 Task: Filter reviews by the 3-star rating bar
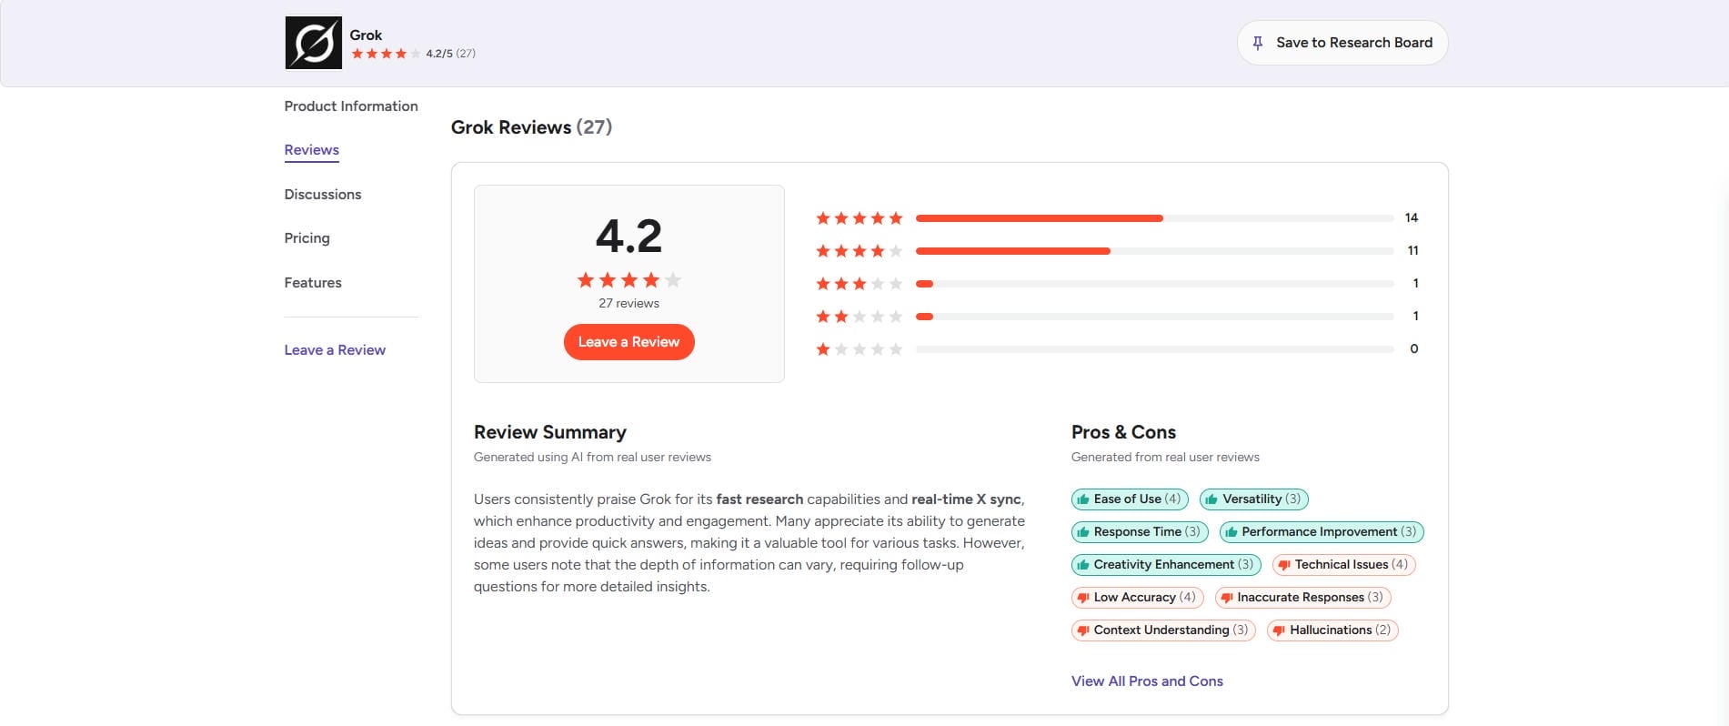tap(1155, 284)
